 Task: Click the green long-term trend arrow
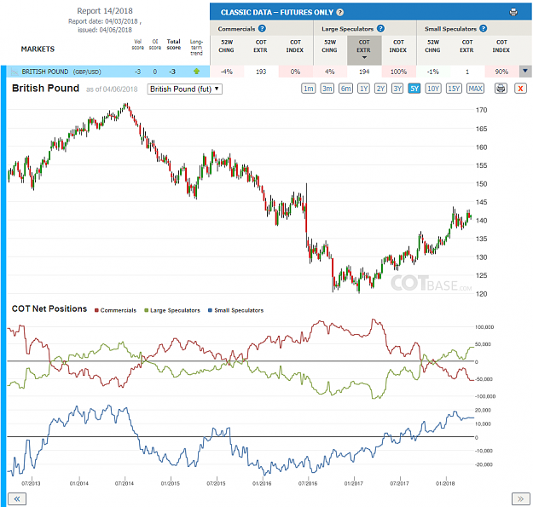(196, 72)
